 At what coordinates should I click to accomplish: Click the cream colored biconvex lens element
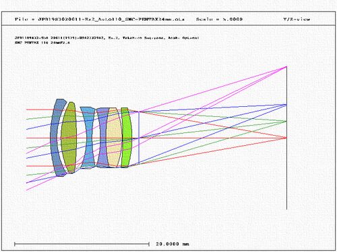[114, 138]
